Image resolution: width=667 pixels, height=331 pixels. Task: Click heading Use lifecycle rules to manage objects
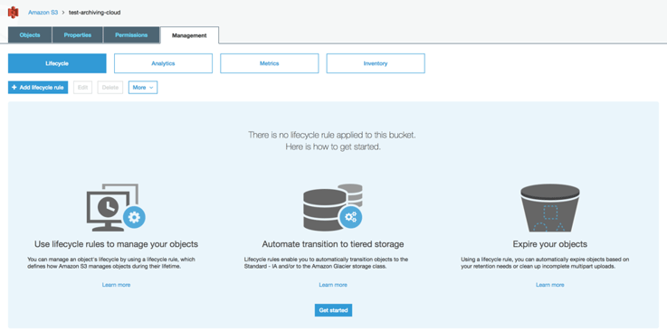coord(116,244)
